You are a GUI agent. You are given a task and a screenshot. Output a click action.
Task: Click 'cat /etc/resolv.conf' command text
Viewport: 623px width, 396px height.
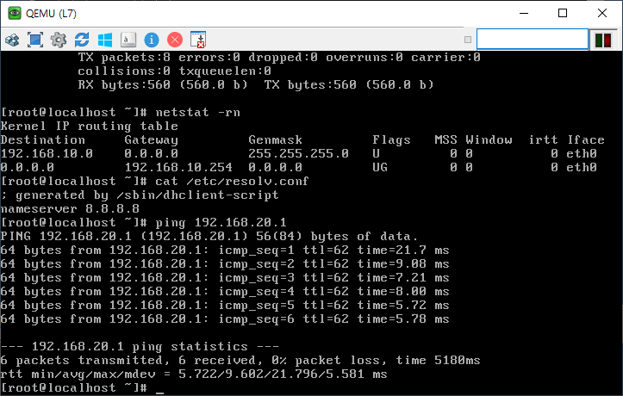(232, 182)
